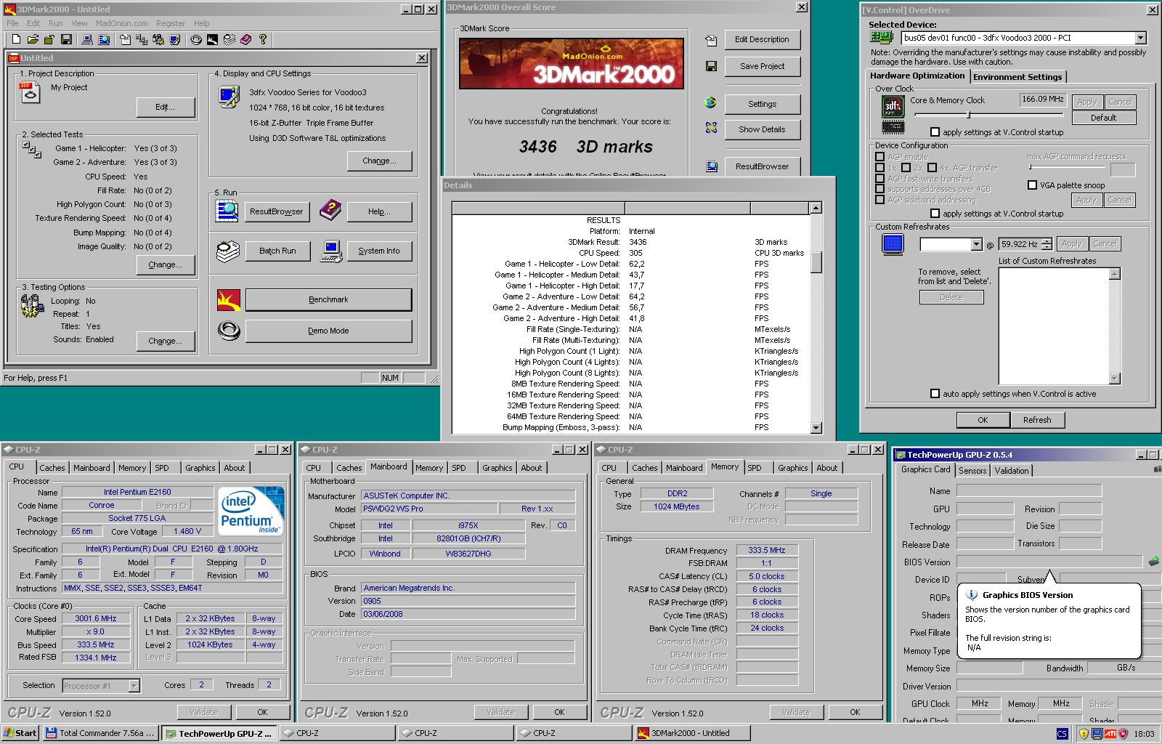Click the Default button in Over Clock

[1103, 118]
